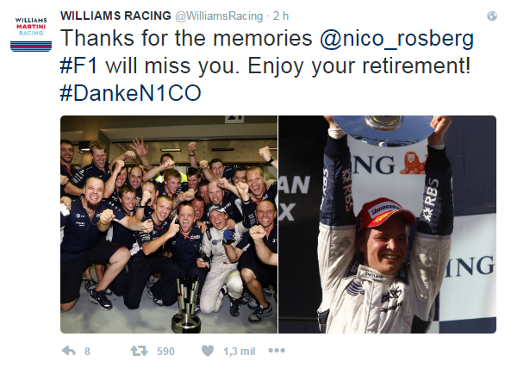Screen dimensions: 505x368
Task: Click the globe icon on tweet
Action: click(x=492, y=16)
